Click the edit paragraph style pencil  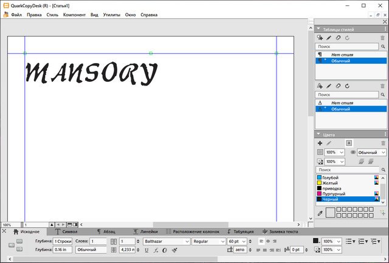pos(329,38)
